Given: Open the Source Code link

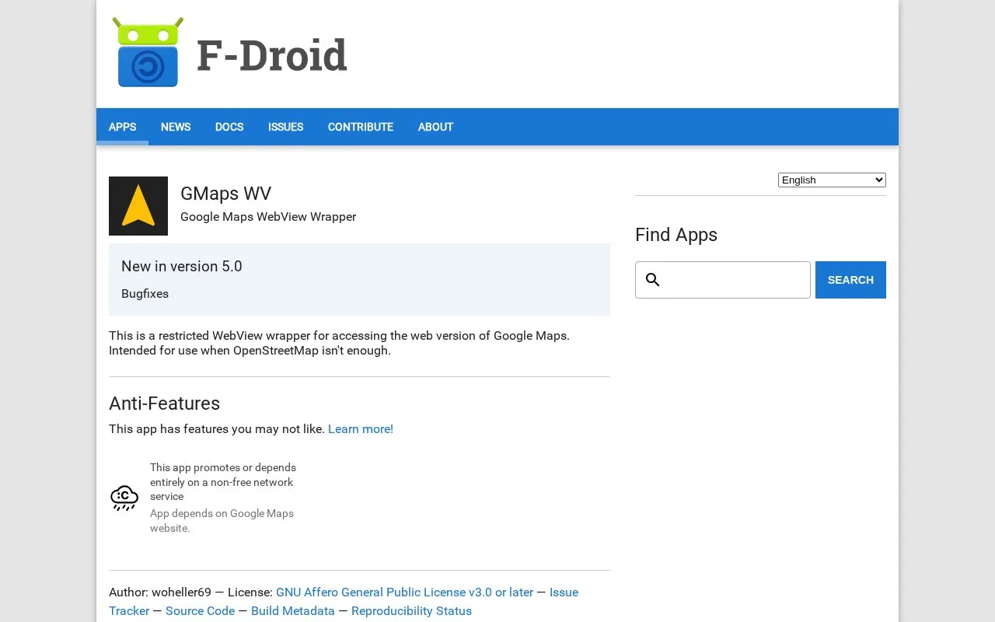Looking at the screenshot, I should click(200, 611).
